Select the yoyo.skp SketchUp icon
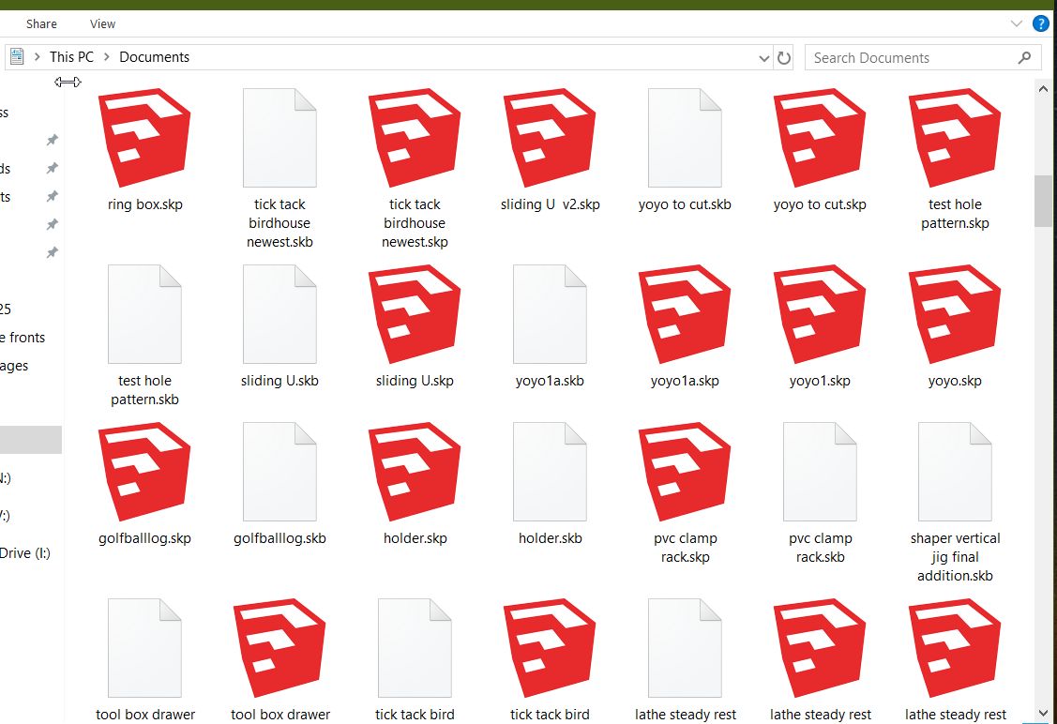This screenshot has height=724, width=1057. [955, 313]
